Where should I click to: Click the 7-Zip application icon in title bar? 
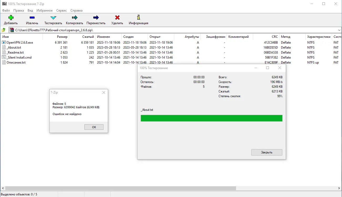[x=4, y=4]
